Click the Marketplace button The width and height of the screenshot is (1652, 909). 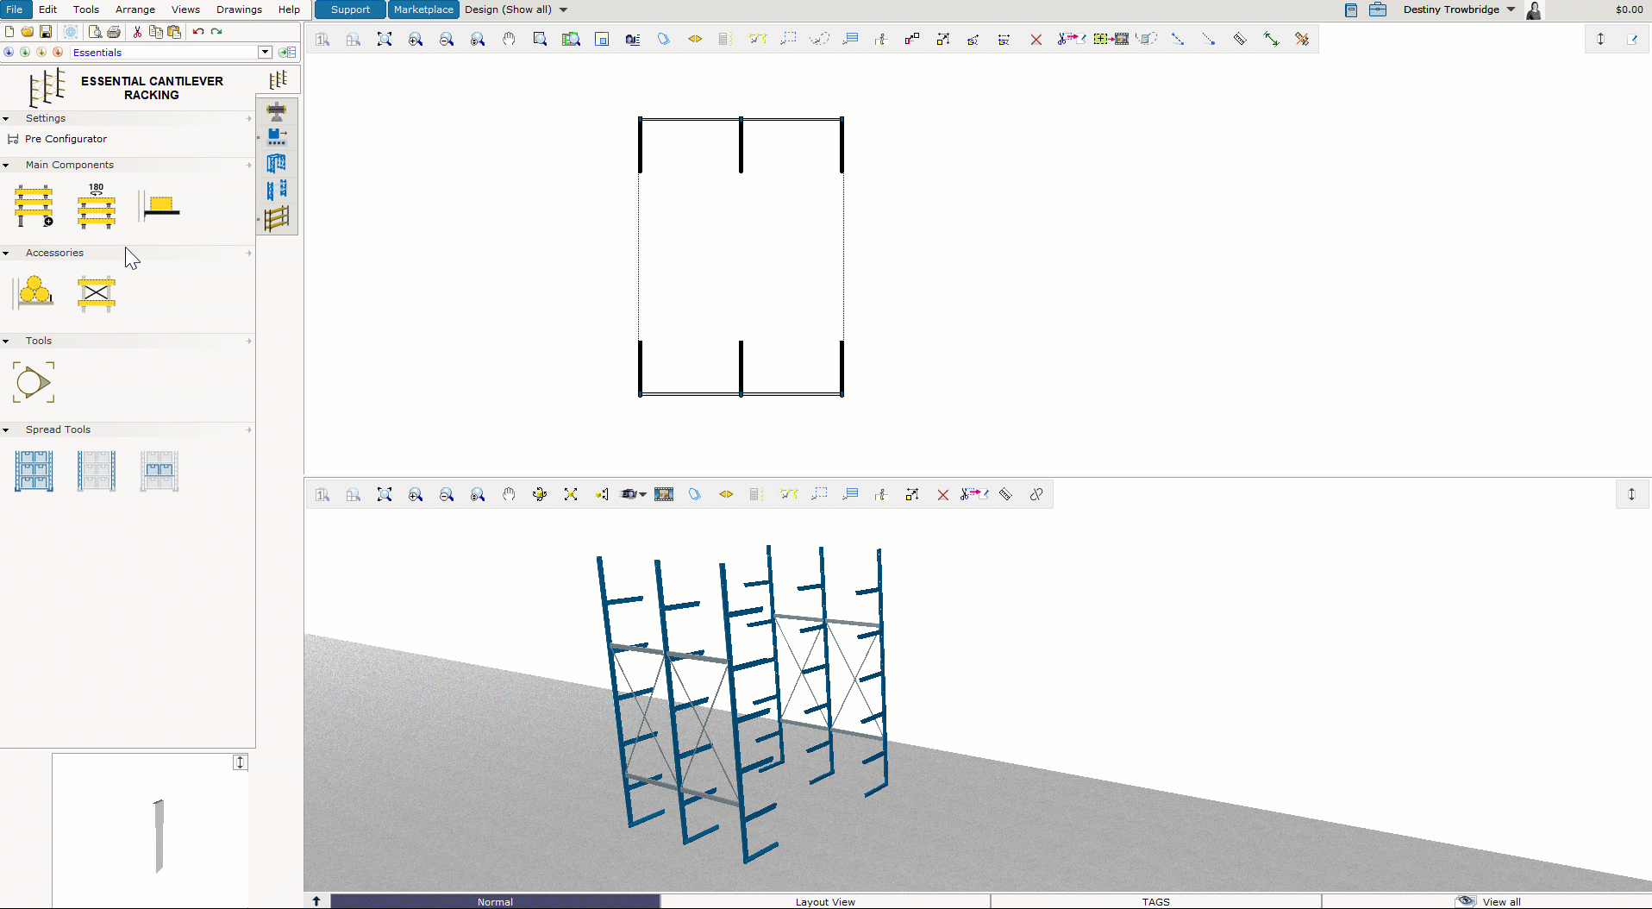423,9
